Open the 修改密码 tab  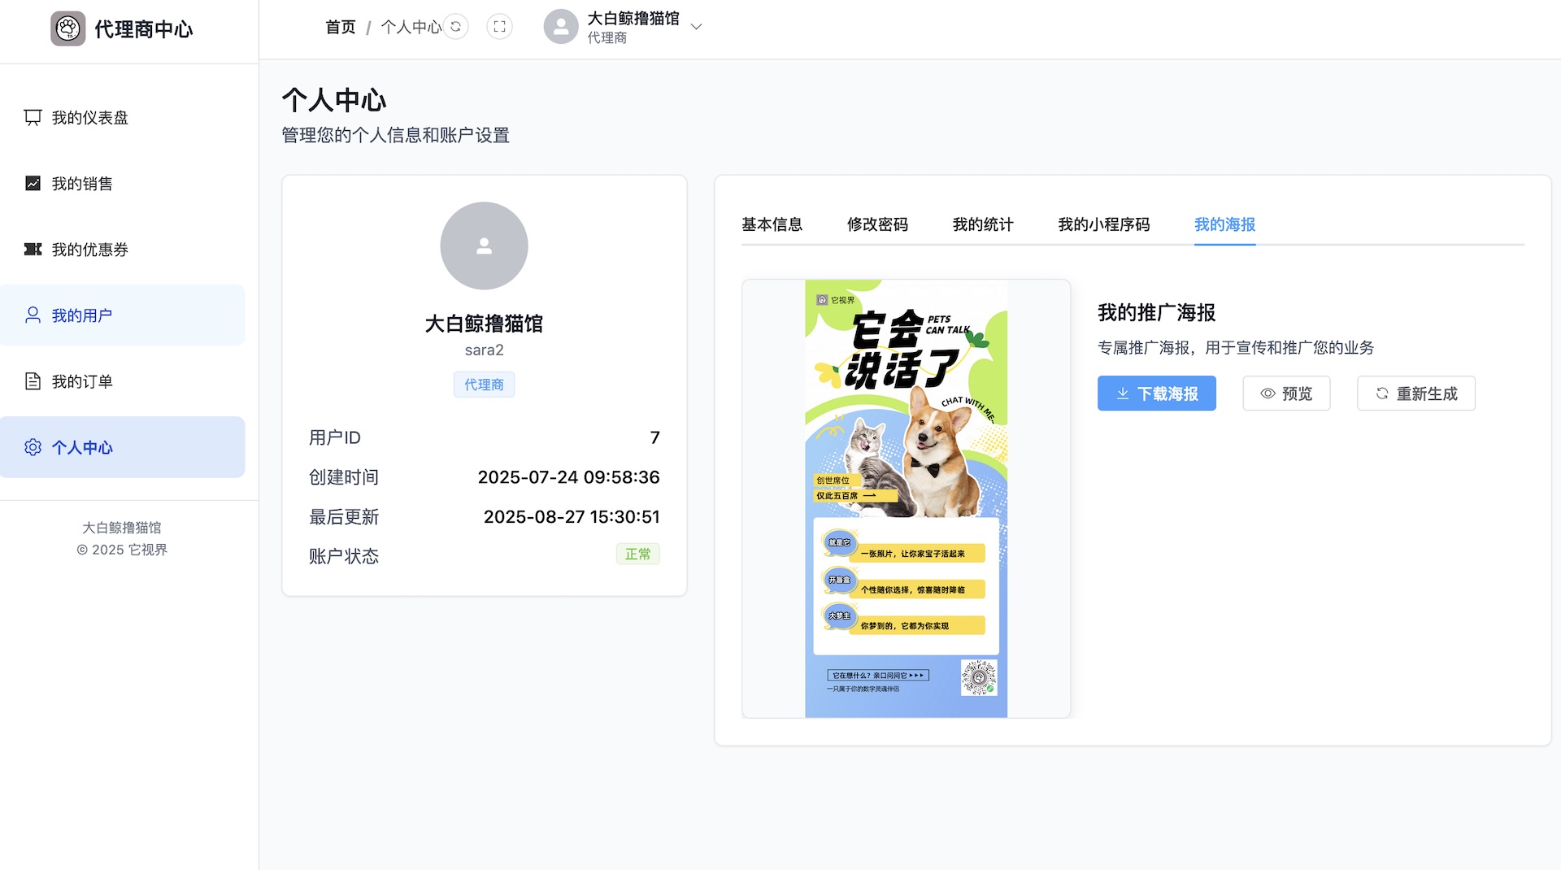[877, 224]
